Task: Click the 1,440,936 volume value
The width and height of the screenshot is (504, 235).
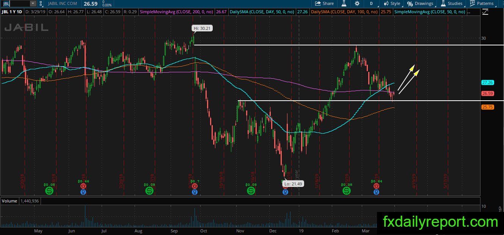Action: pyautogui.click(x=29, y=201)
